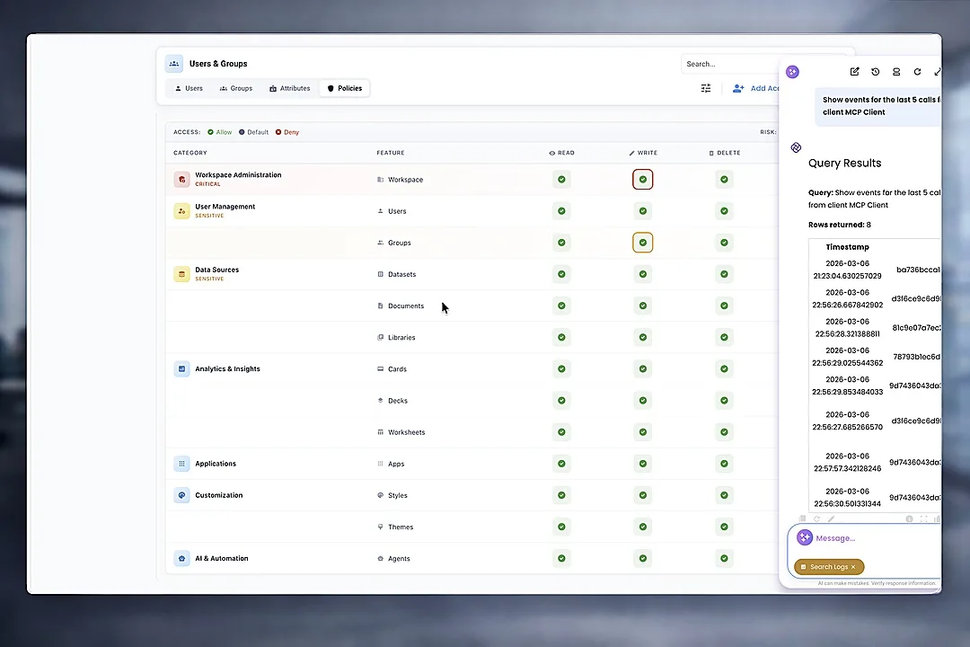Open the filter sliders icon near search
The width and height of the screenshot is (970, 647).
(x=706, y=88)
